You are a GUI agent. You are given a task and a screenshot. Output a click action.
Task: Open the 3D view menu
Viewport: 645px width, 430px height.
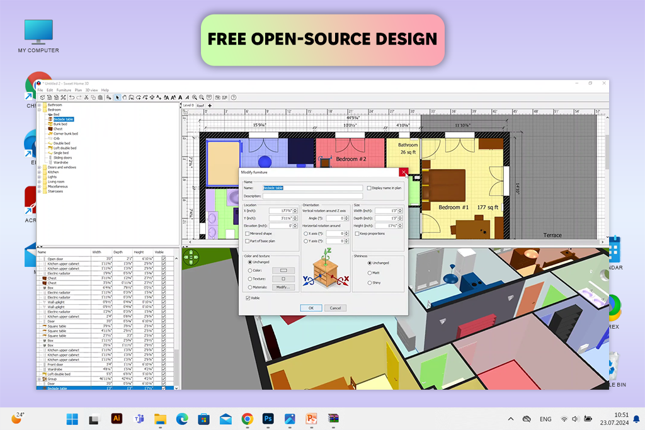tap(91, 90)
